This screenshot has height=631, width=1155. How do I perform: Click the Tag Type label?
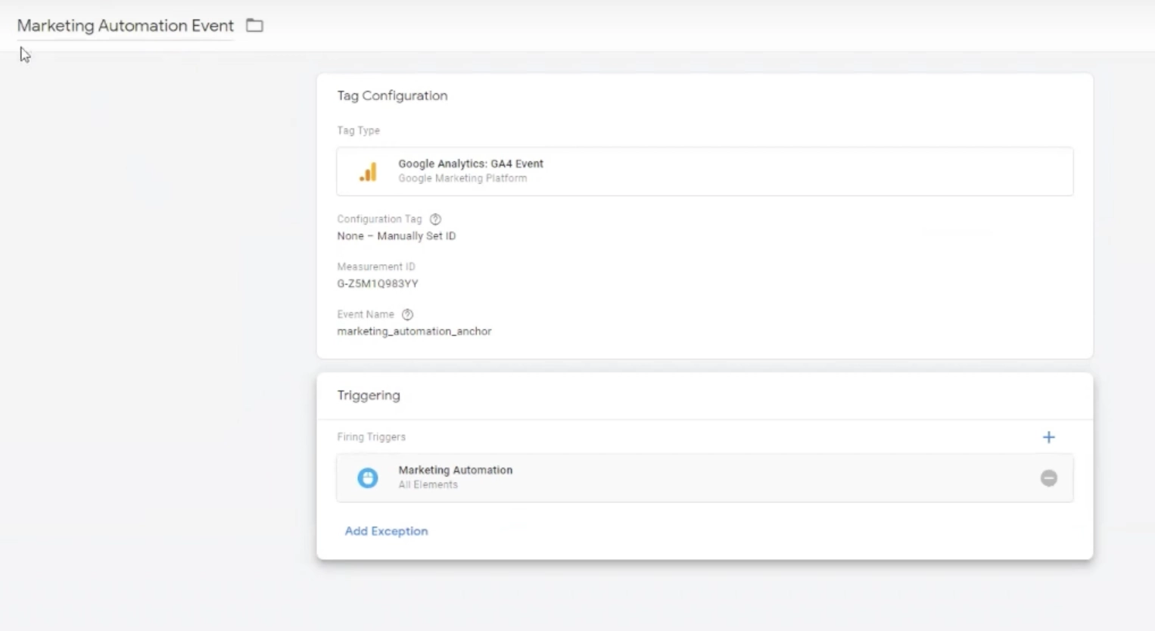click(359, 131)
